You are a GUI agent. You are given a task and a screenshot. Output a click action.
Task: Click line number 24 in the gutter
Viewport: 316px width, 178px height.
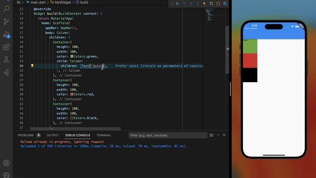pyautogui.click(x=21, y=66)
